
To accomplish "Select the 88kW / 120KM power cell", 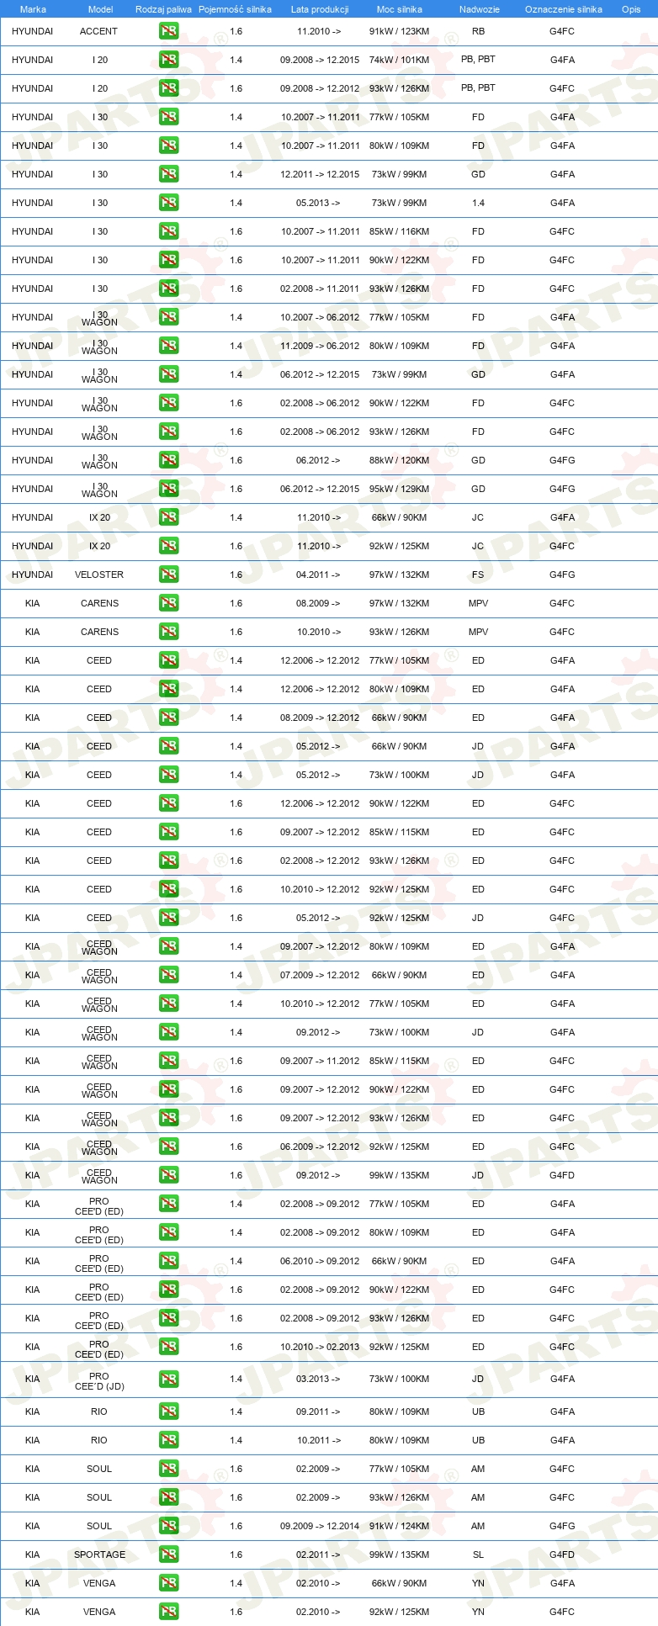I will (399, 460).
